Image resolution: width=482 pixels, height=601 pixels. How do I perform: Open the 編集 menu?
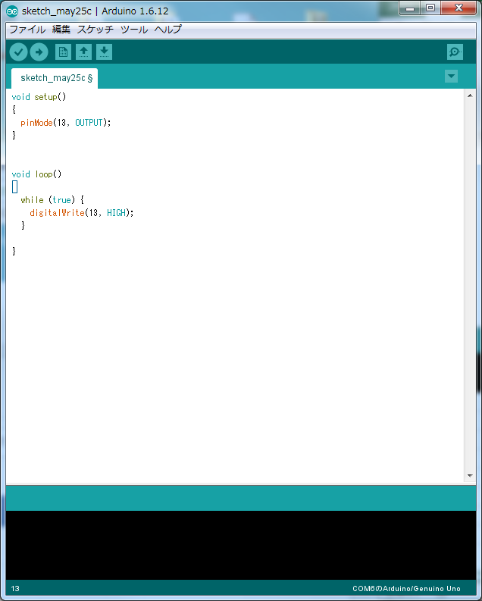point(61,30)
